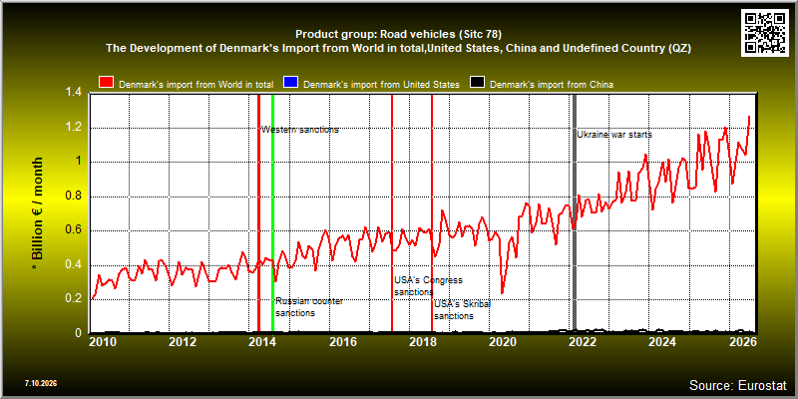Click the blue United States legend swatch
The width and height of the screenshot is (798, 399).
tap(290, 84)
